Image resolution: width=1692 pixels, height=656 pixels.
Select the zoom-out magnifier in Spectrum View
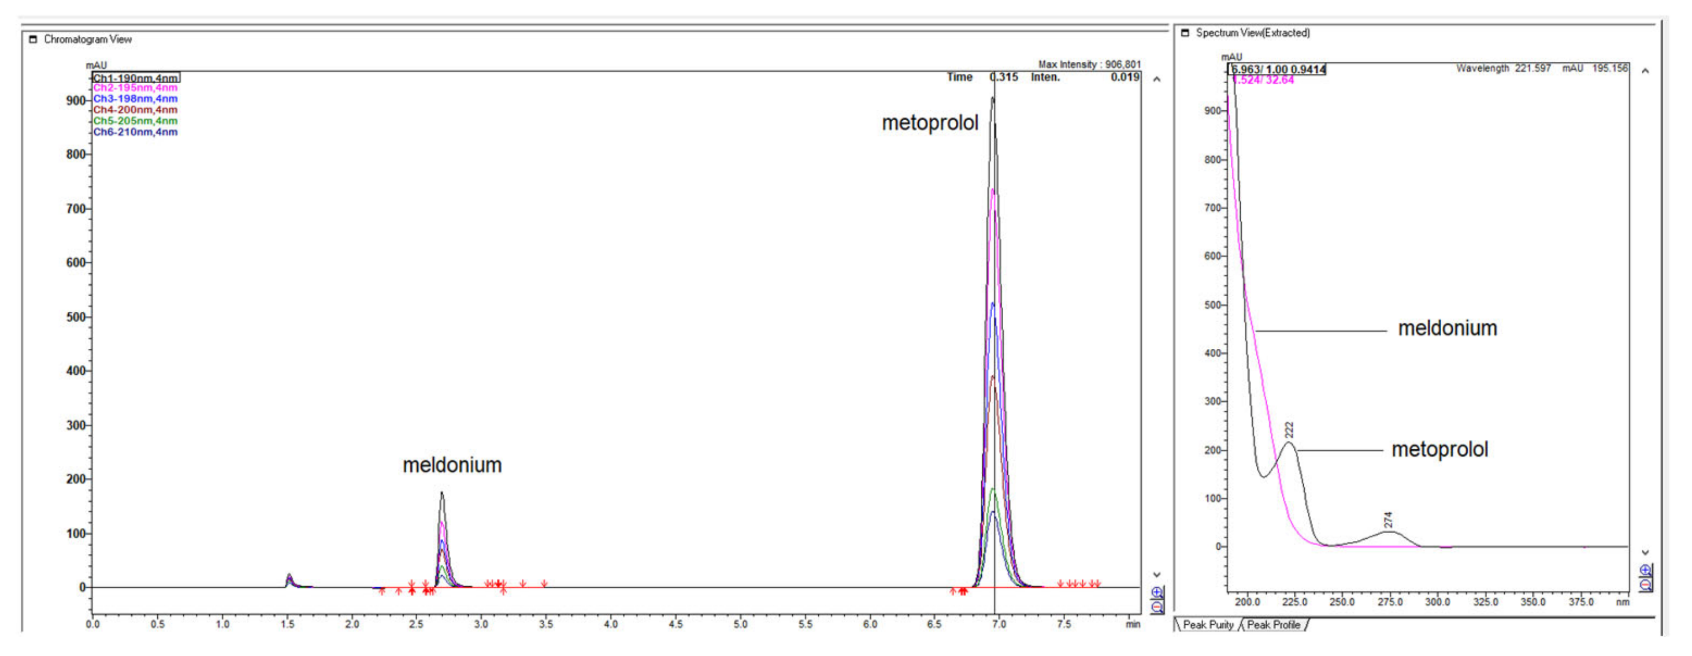(x=1645, y=584)
